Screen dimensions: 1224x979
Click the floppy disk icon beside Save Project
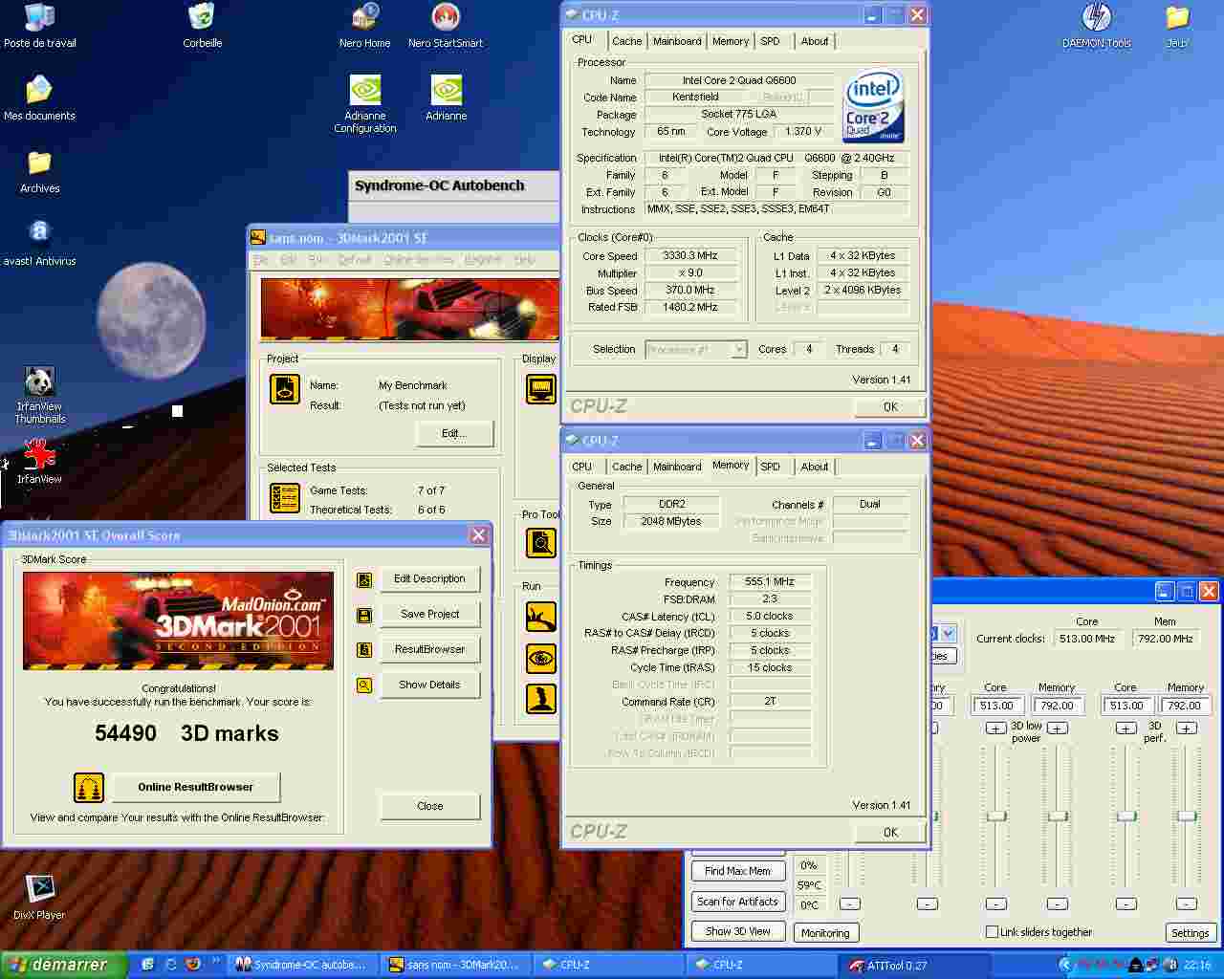coord(364,615)
